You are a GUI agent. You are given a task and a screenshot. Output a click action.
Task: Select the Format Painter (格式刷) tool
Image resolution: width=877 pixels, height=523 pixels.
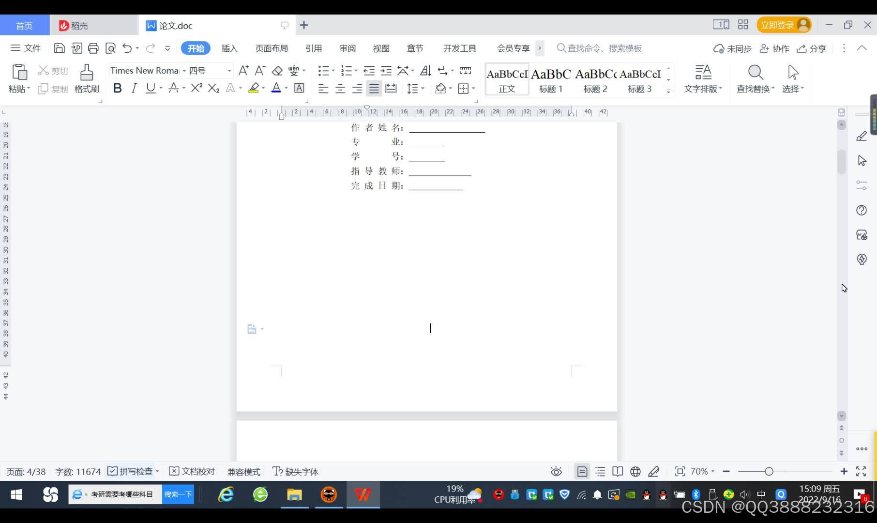click(x=86, y=77)
